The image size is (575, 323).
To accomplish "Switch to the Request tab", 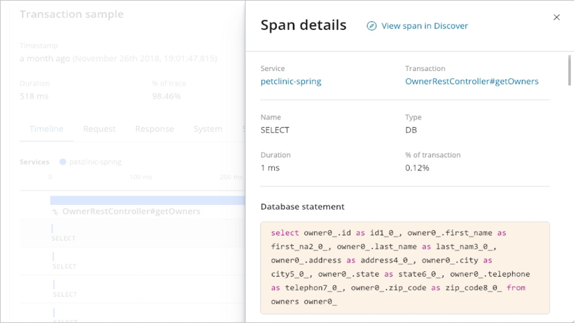I will click(100, 129).
